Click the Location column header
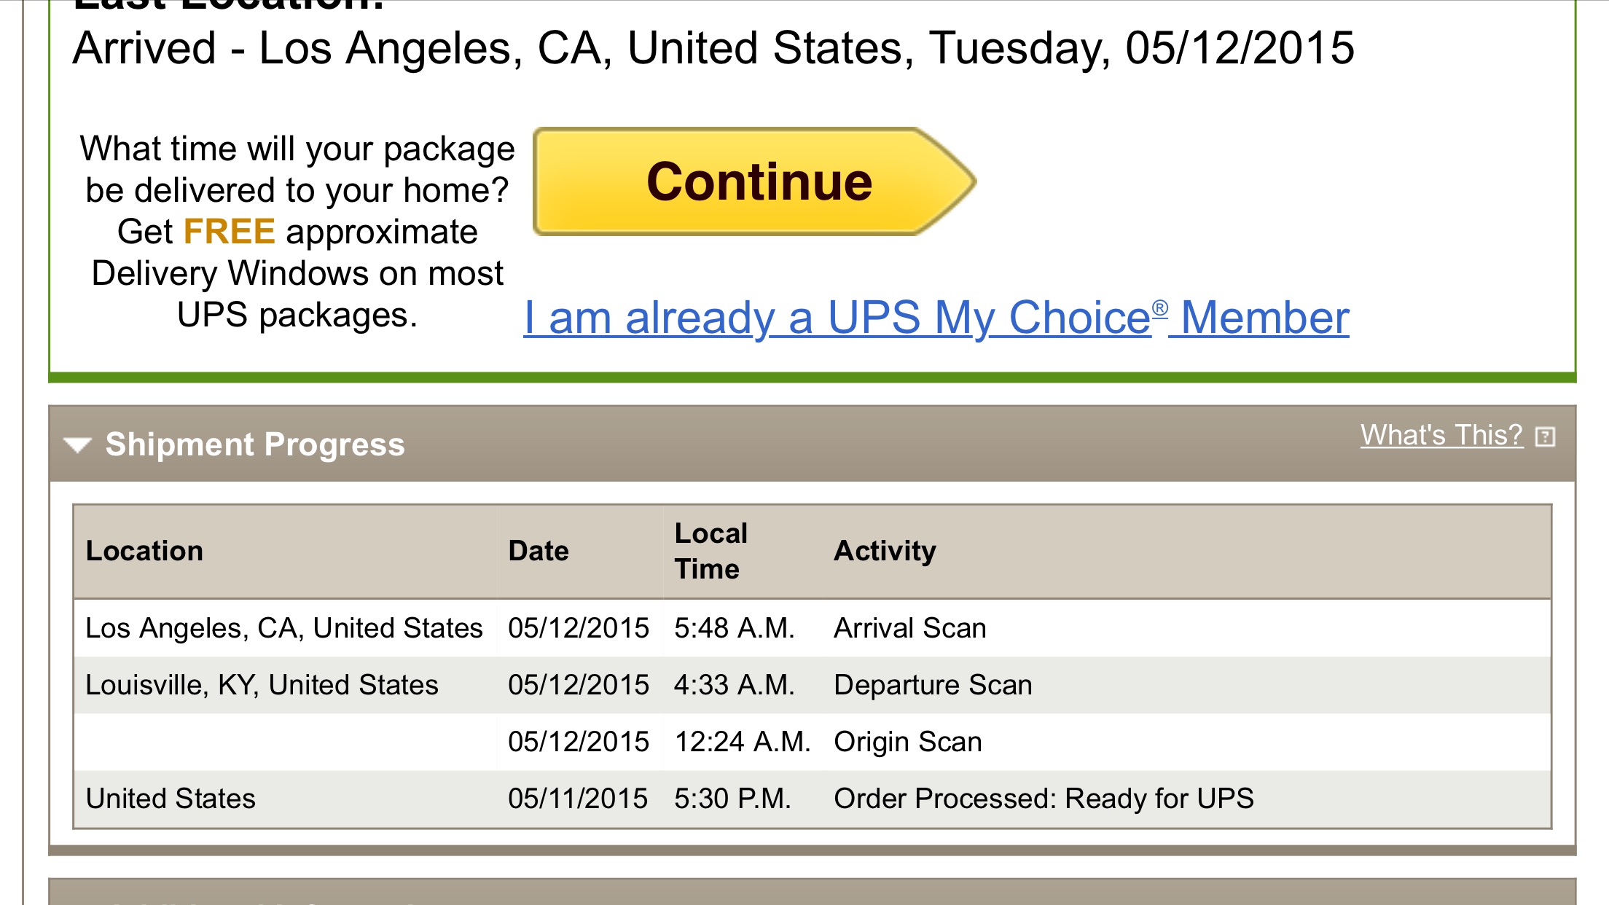Screen dimensions: 1609x905 pyautogui.click(x=144, y=551)
